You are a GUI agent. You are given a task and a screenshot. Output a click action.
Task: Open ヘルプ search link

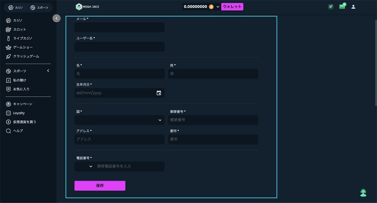point(14,131)
